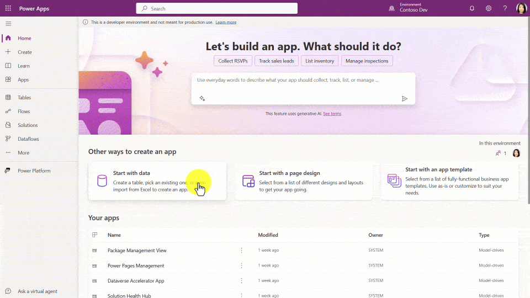Image resolution: width=530 pixels, height=298 pixels.
Task: Sort apps by the Name column
Action: (x=114, y=235)
